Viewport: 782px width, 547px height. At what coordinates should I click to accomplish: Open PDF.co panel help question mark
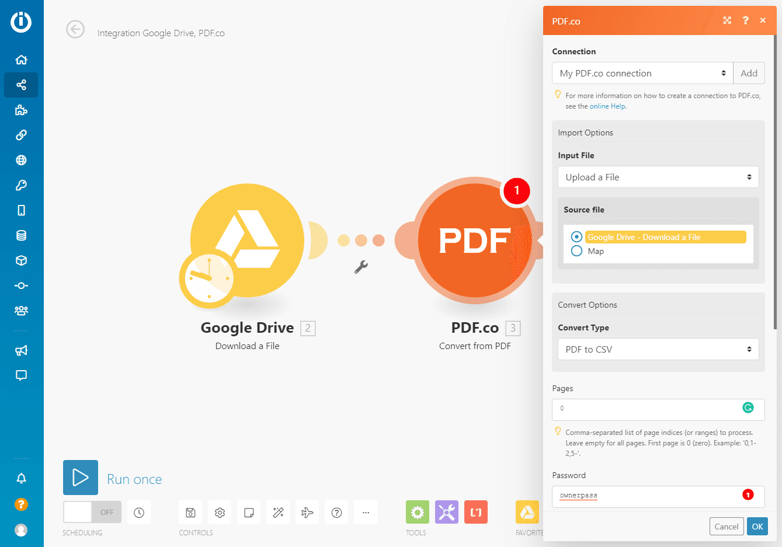pyautogui.click(x=745, y=20)
